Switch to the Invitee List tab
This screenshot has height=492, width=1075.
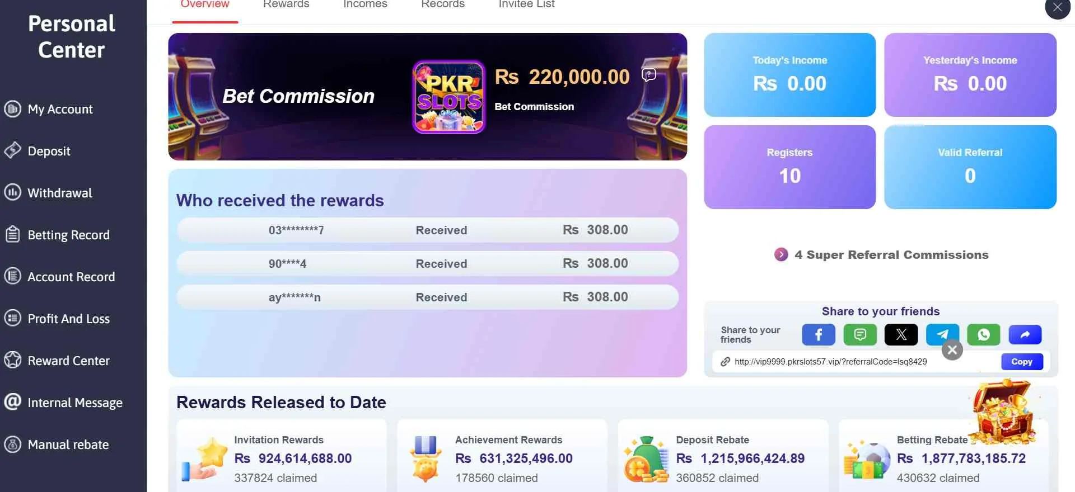(x=526, y=4)
